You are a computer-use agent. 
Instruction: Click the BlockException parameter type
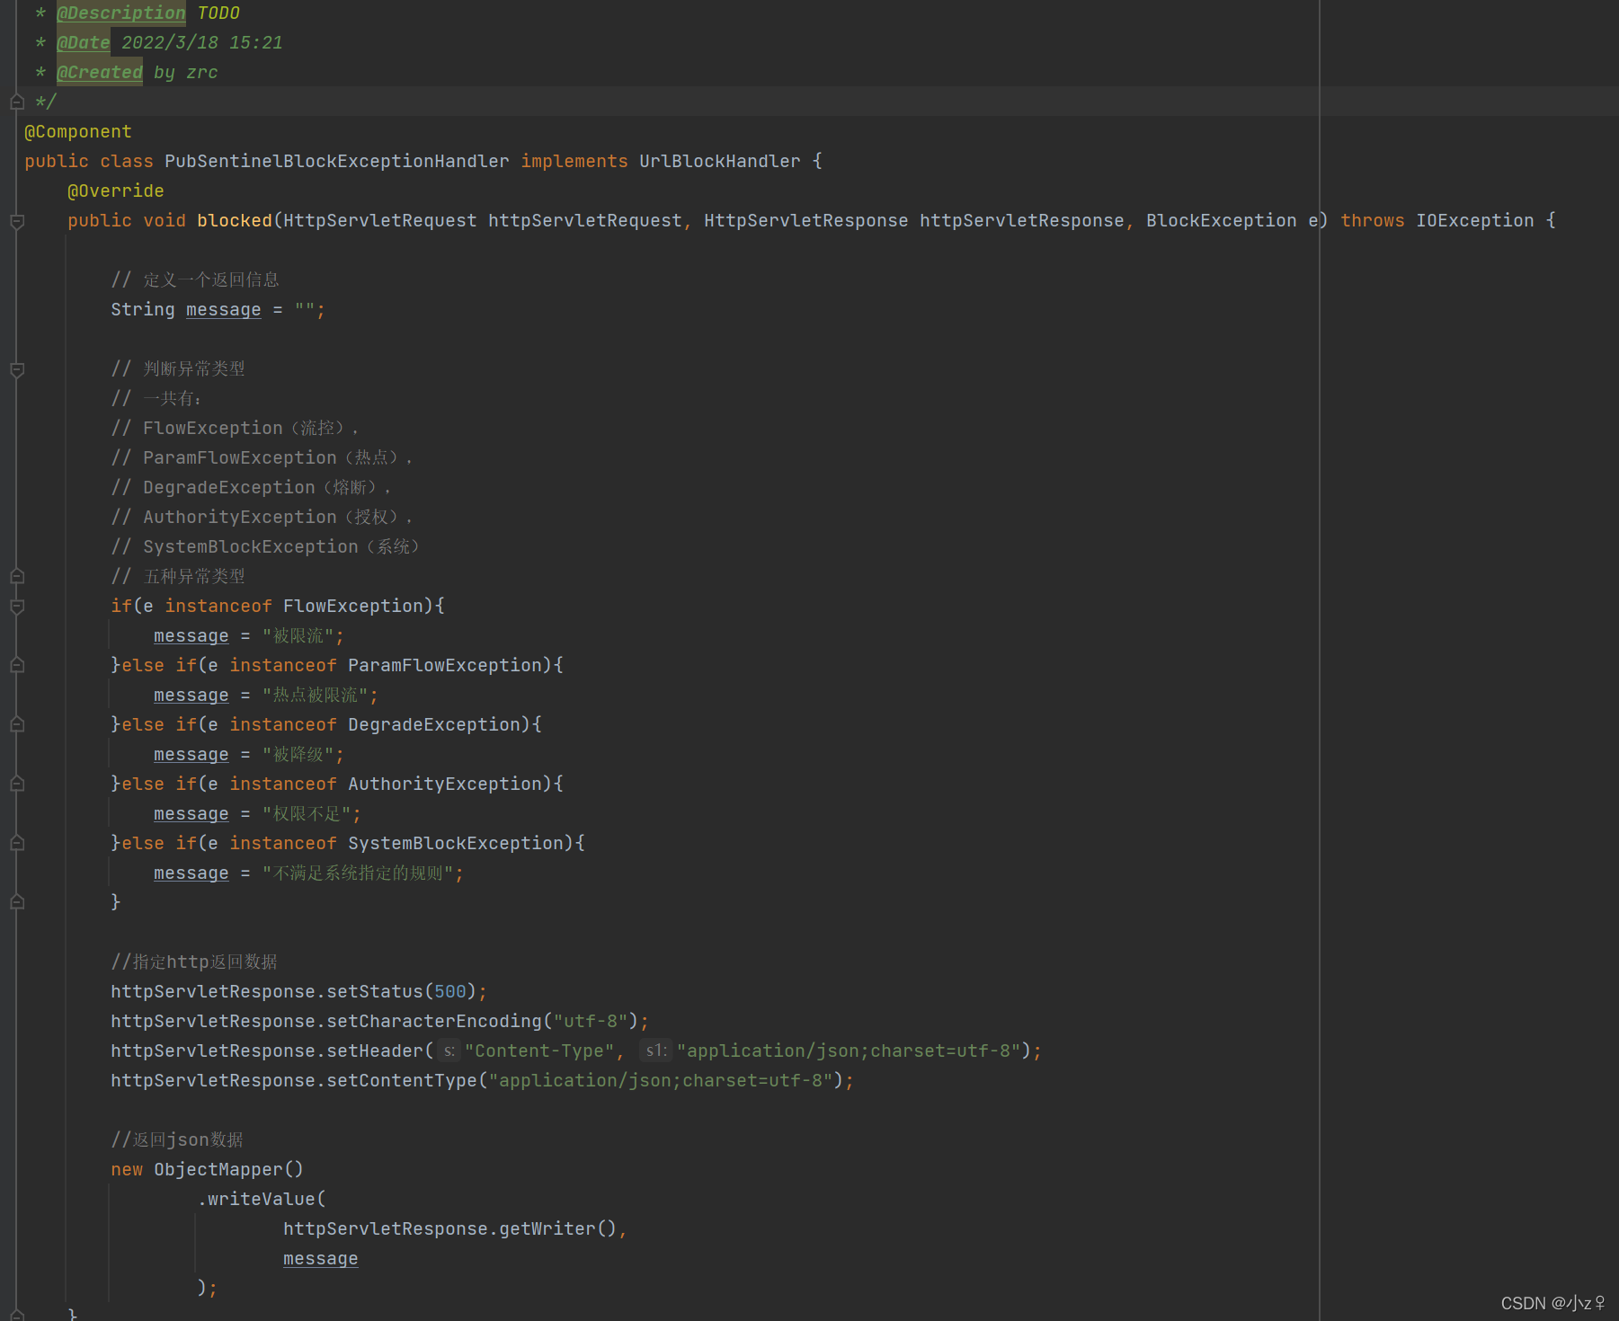coord(1222,221)
